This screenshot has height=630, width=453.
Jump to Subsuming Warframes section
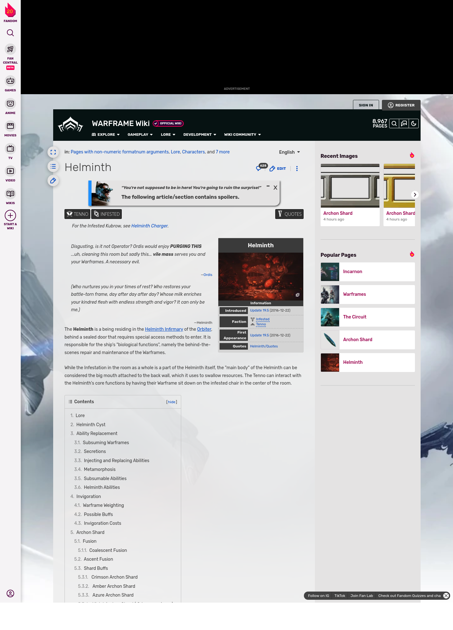point(106,443)
